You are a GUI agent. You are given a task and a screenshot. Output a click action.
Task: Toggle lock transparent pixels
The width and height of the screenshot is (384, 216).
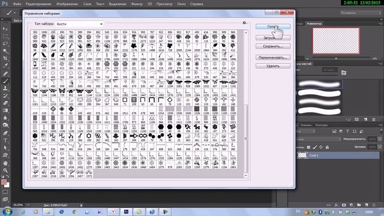(308, 147)
